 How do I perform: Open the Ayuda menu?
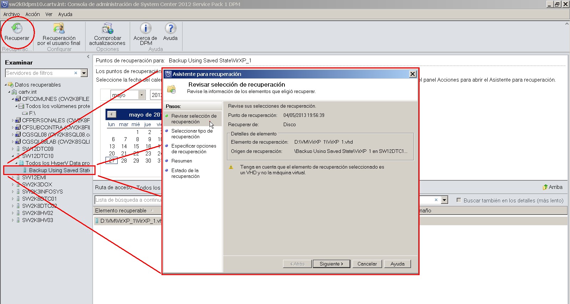65,14
